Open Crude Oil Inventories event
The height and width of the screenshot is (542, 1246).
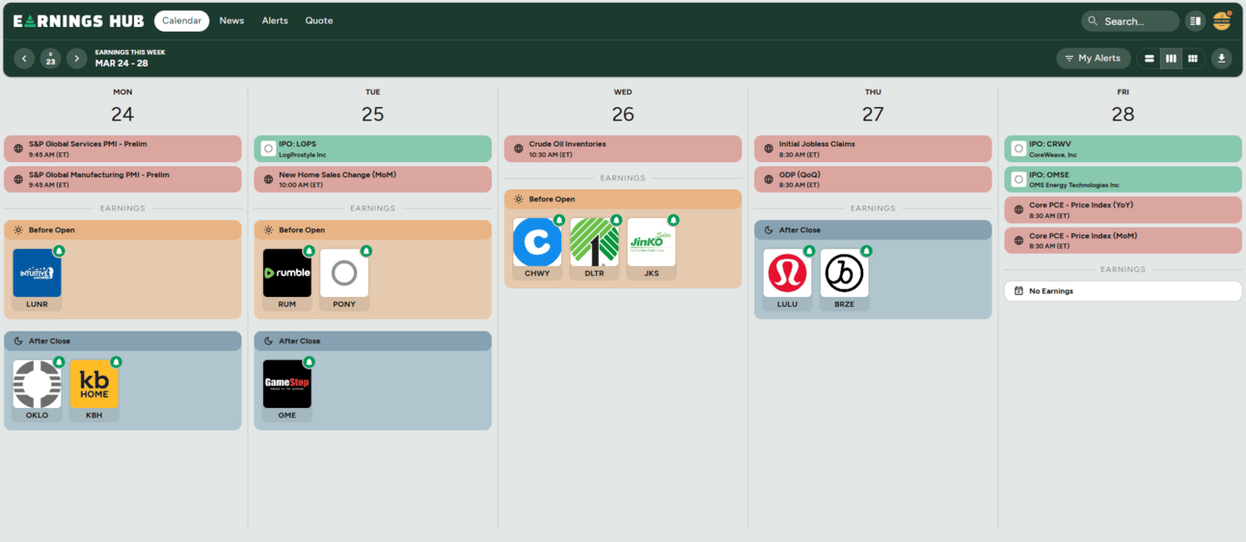(x=623, y=149)
